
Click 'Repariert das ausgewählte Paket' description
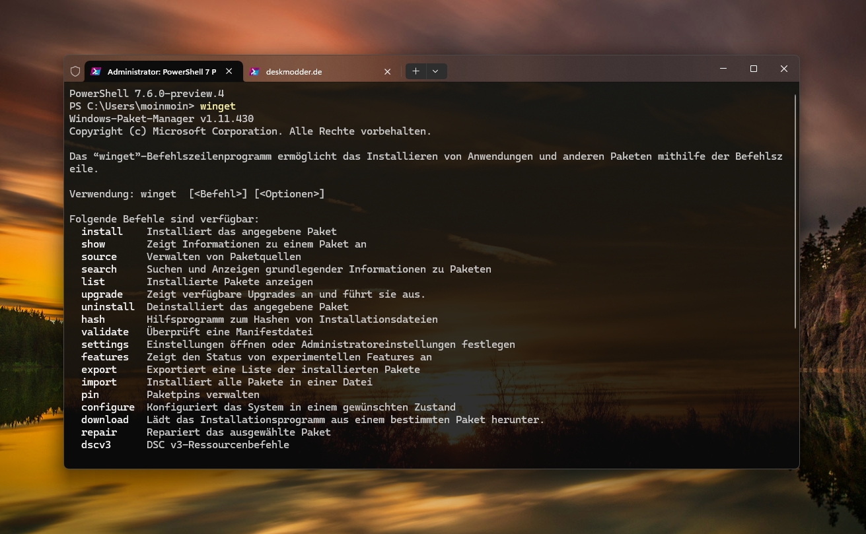tap(238, 432)
